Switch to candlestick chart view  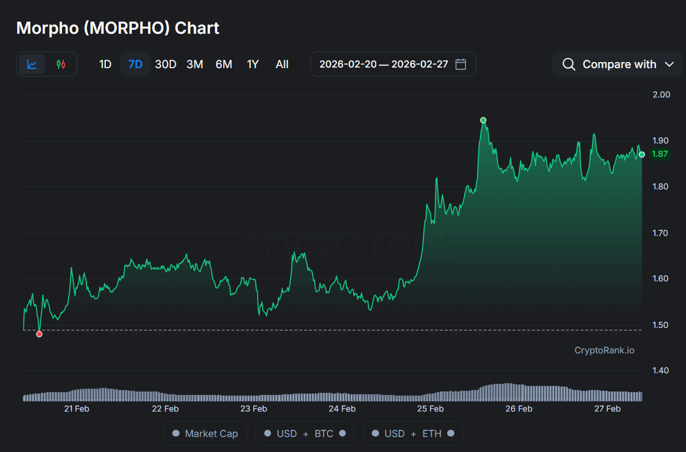coord(61,64)
